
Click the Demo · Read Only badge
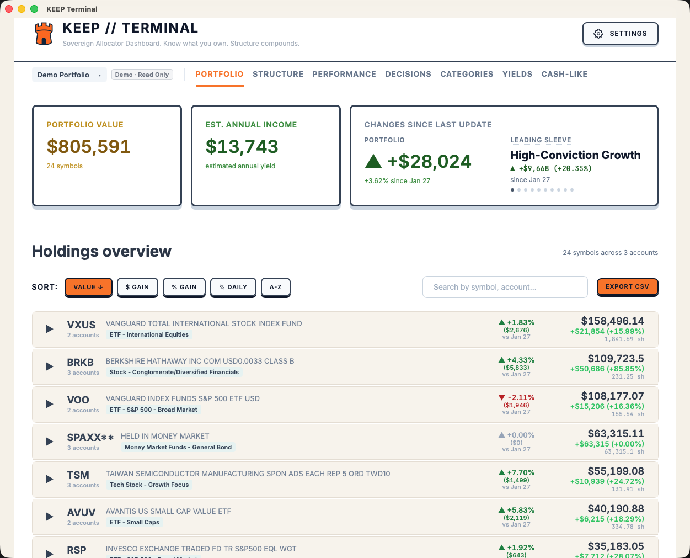click(x=142, y=75)
